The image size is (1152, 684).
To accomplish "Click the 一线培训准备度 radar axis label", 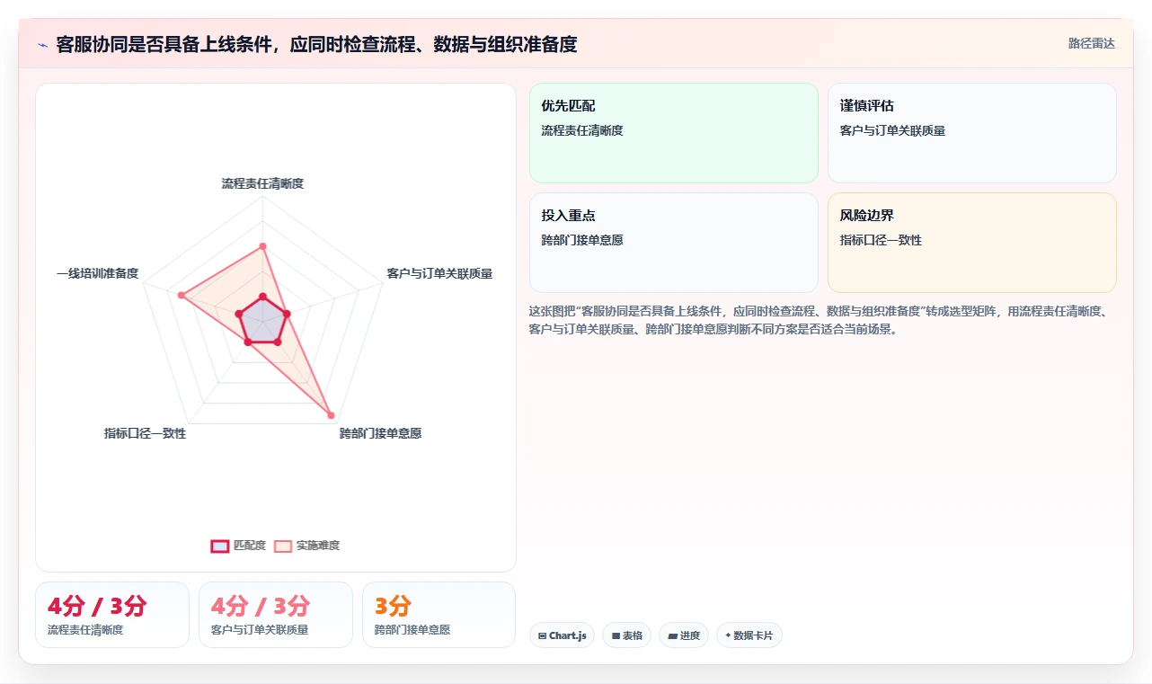I will [x=97, y=273].
